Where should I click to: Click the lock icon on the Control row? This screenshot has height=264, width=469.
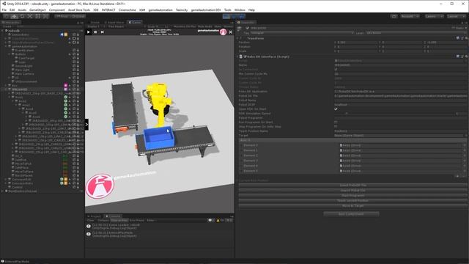tap(78, 187)
